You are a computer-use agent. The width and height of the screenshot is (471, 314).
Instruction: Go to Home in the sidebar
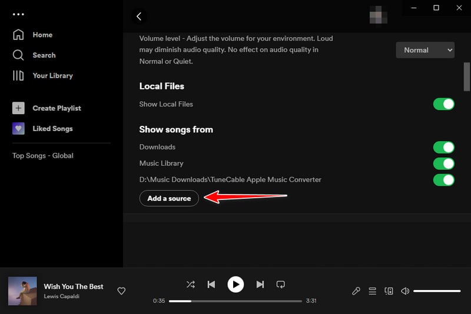pos(42,35)
